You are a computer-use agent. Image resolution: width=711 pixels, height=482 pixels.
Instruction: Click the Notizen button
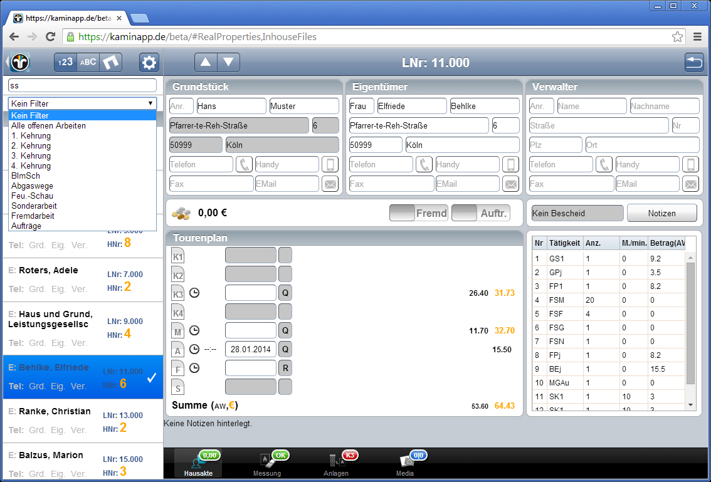661,213
